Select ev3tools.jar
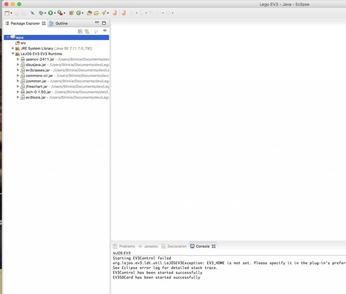Viewport: 346px width, 294px height. 35,97
